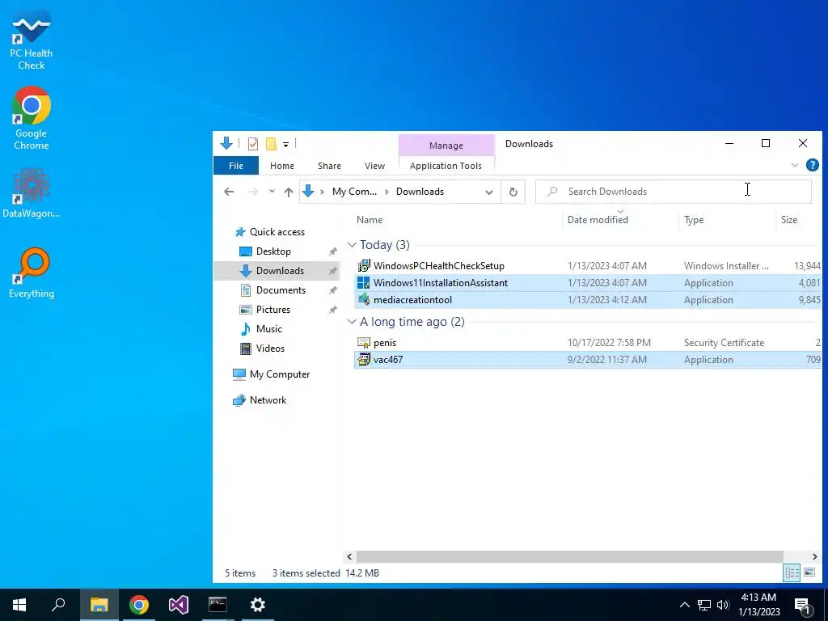828x621 pixels.
Task: Open the Application Tools tab
Action: [446, 166]
